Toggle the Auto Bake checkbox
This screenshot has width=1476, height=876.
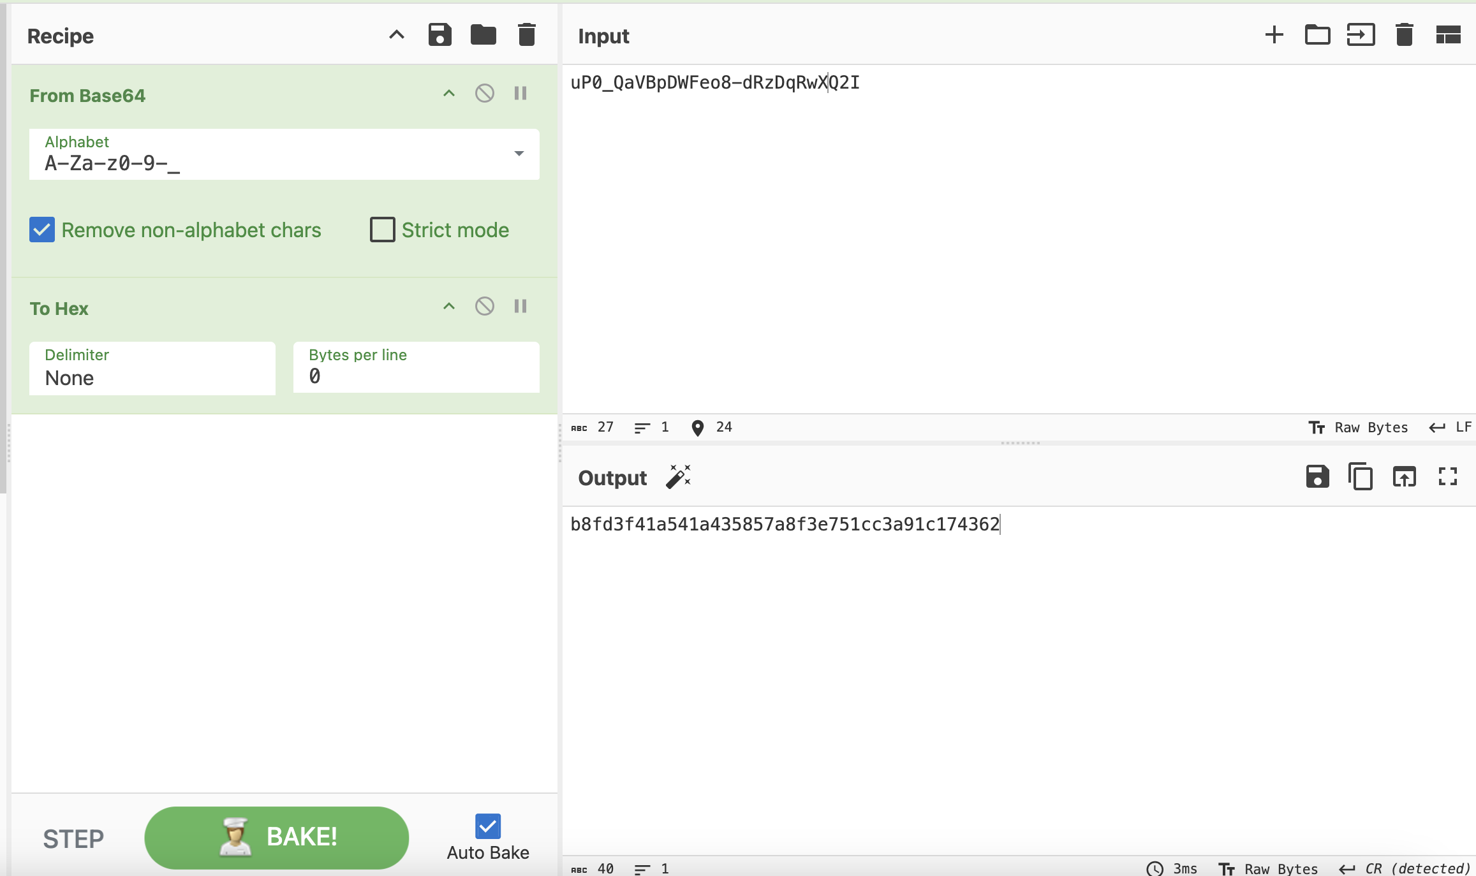488,826
